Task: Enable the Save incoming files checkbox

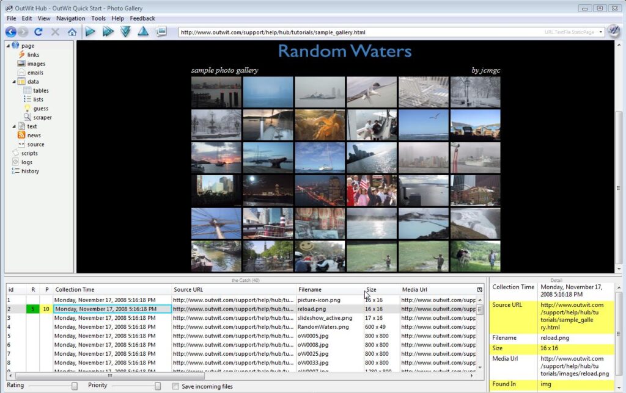Action: click(176, 386)
